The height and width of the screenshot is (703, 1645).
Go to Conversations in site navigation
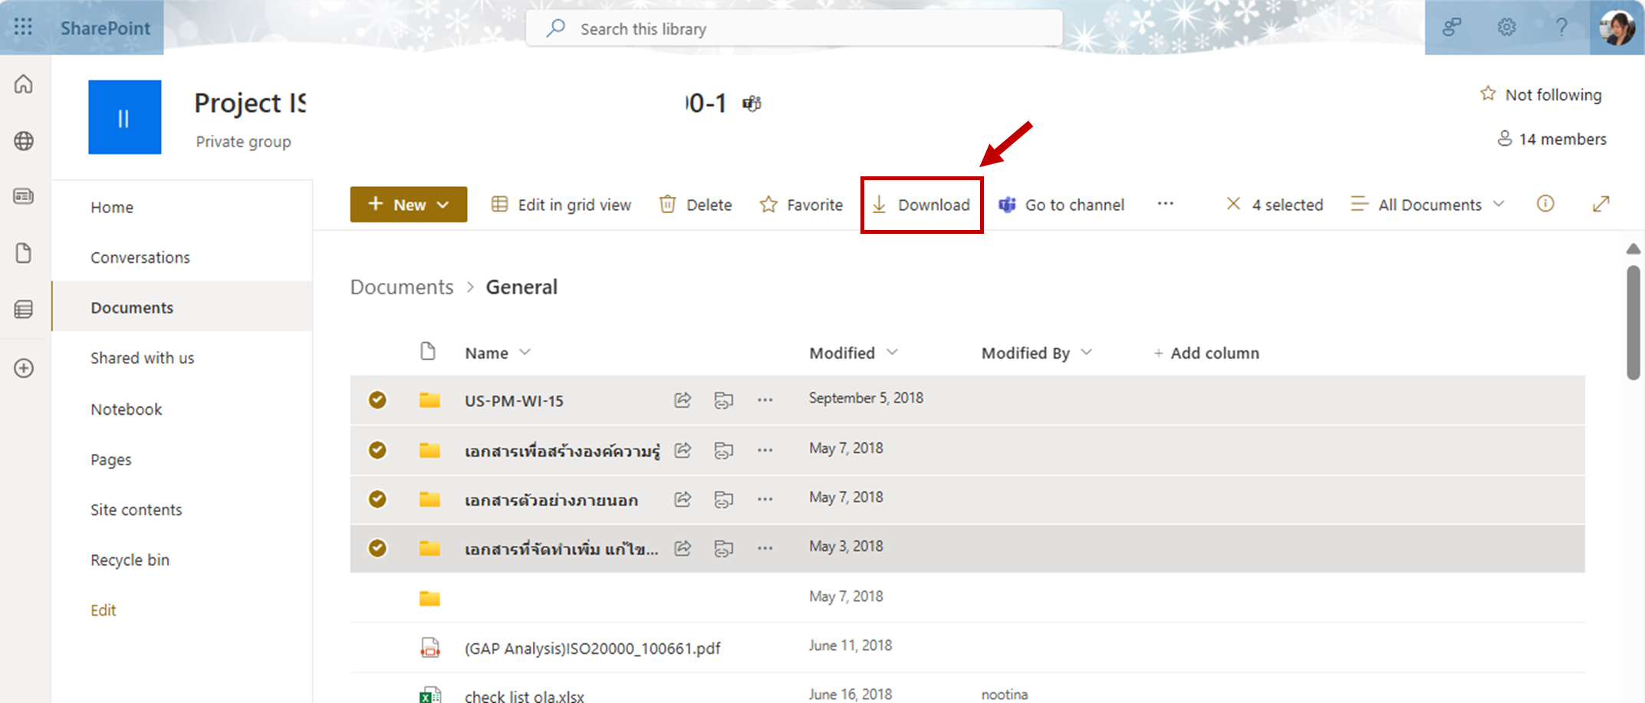point(140,258)
